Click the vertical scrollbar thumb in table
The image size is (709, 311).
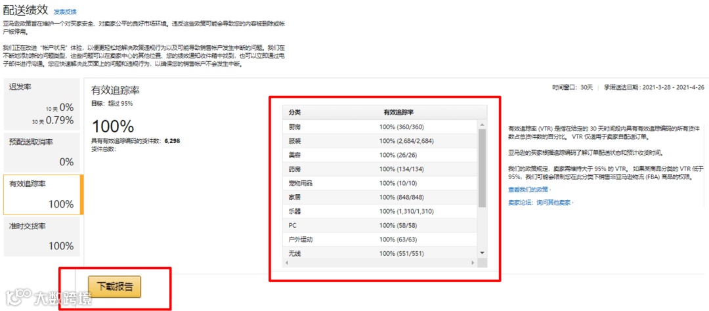point(482,168)
